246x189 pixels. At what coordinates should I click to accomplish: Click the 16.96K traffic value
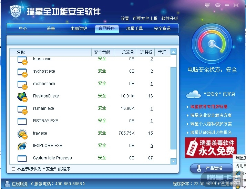click(x=128, y=108)
